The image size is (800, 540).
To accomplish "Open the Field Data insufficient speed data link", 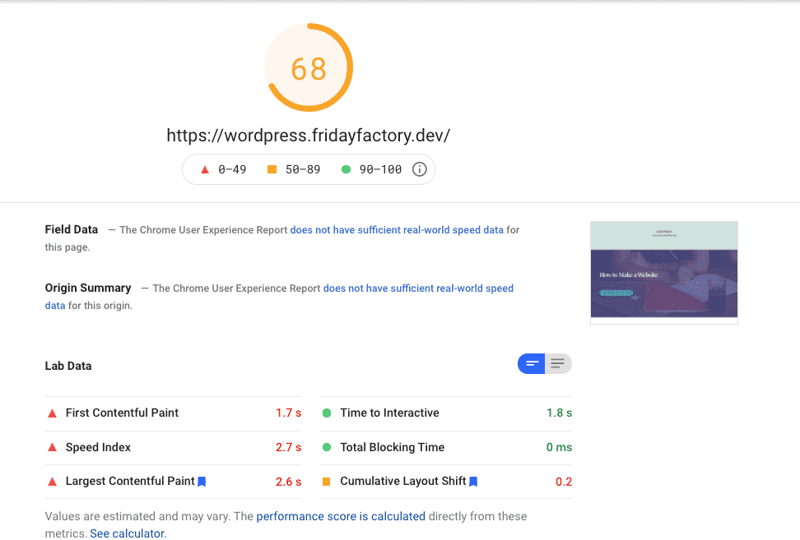I will click(x=397, y=230).
